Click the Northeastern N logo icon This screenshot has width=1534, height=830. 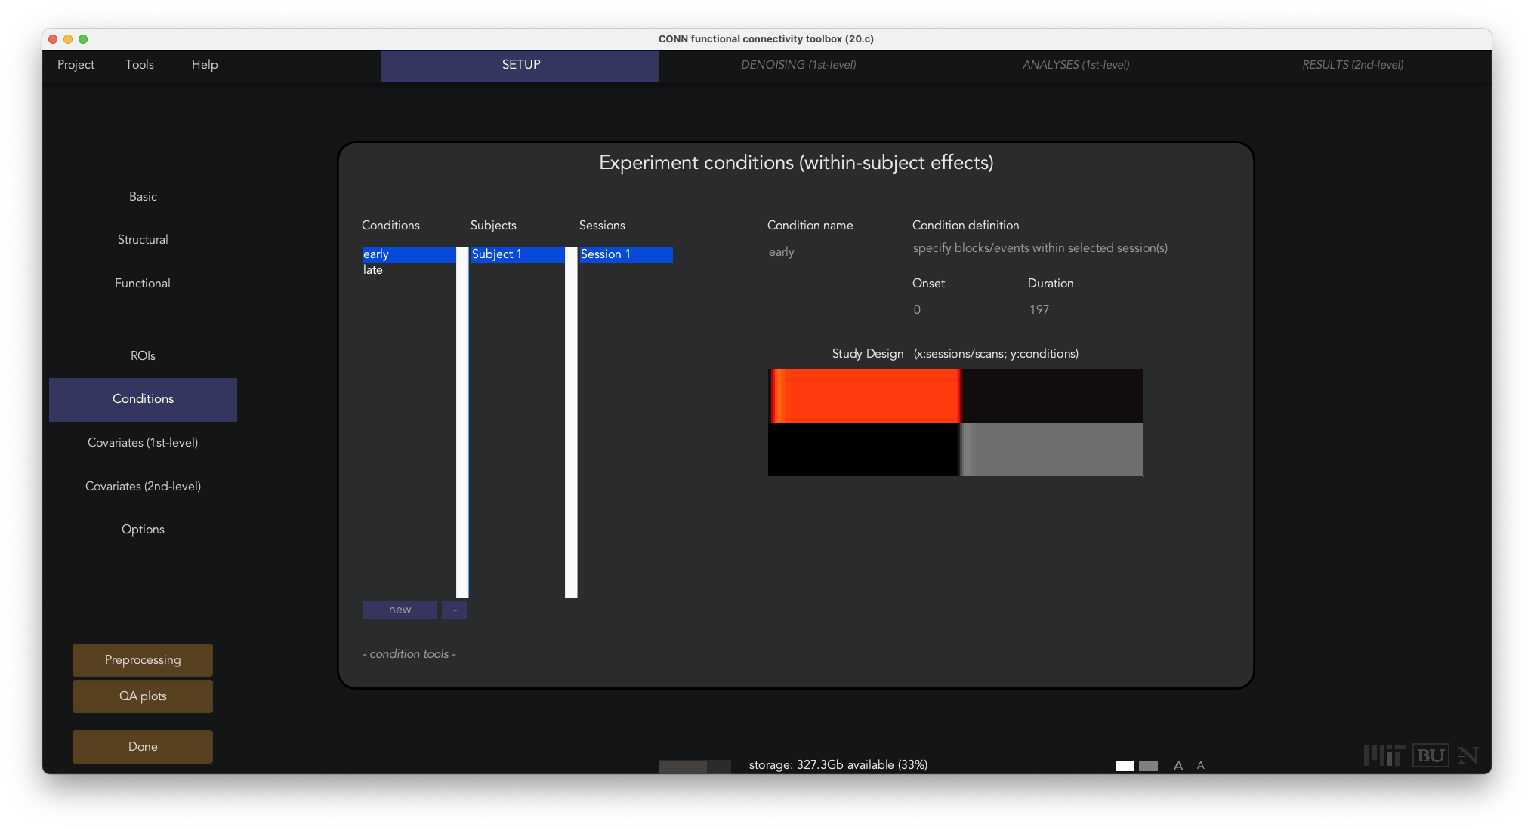pos(1468,755)
